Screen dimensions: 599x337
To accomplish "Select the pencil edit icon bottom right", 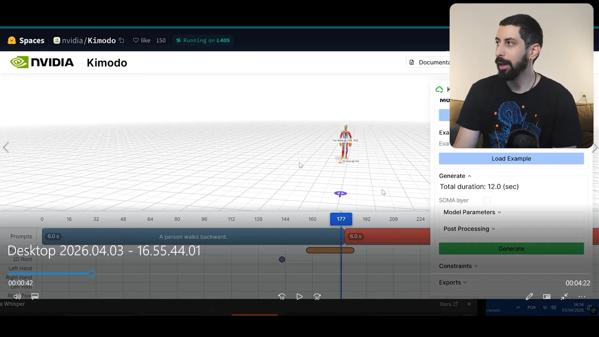I will pyautogui.click(x=529, y=296).
